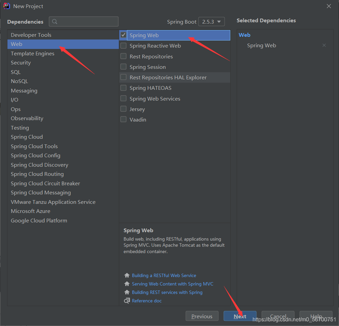Select the Spring HATEOAS dependency label

(151, 88)
